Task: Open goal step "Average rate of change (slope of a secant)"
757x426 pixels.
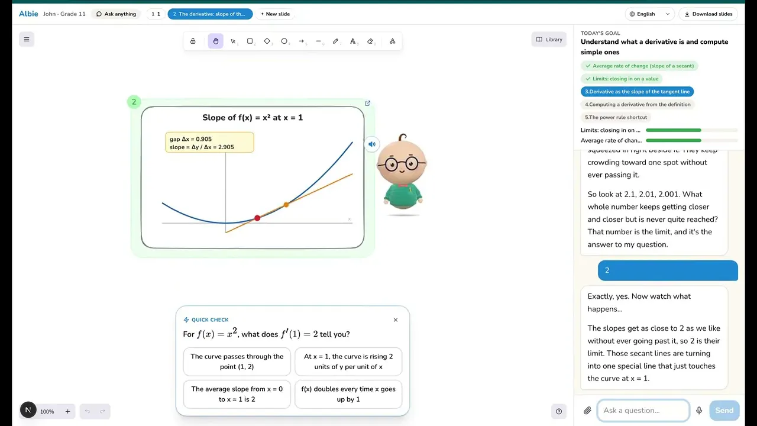Action: 639,66
